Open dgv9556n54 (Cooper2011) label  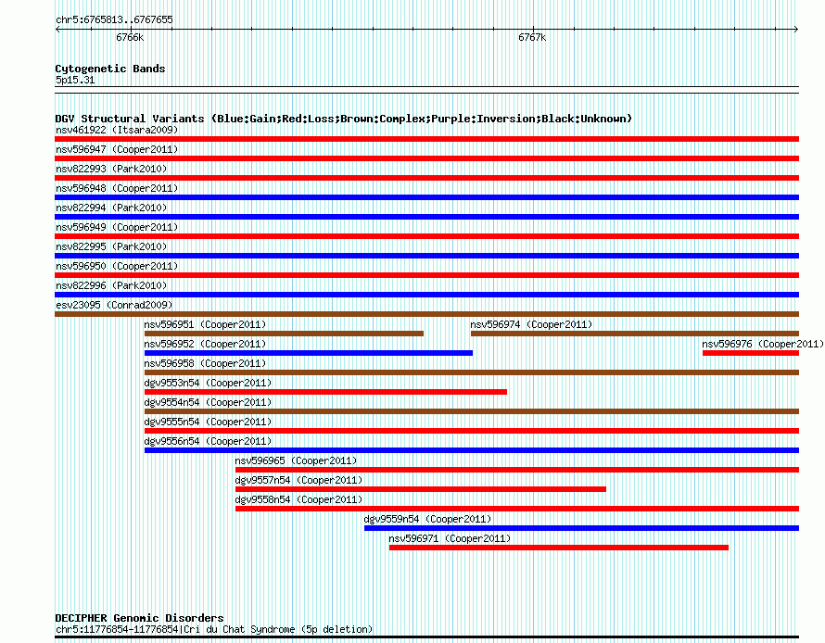[x=208, y=441]
